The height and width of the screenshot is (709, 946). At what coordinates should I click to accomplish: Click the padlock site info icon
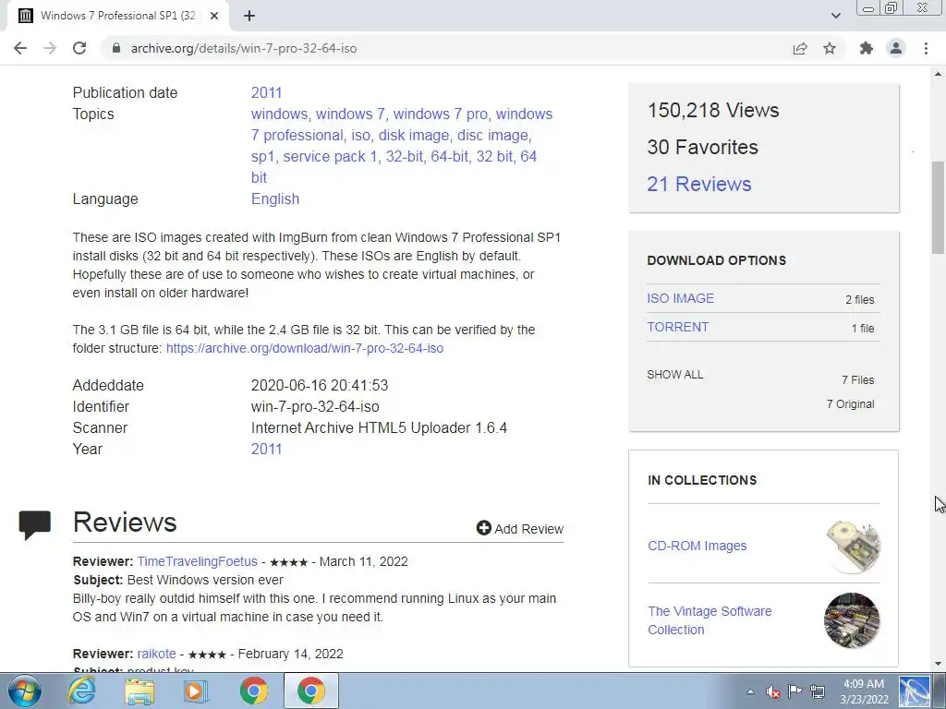(115, 48)
